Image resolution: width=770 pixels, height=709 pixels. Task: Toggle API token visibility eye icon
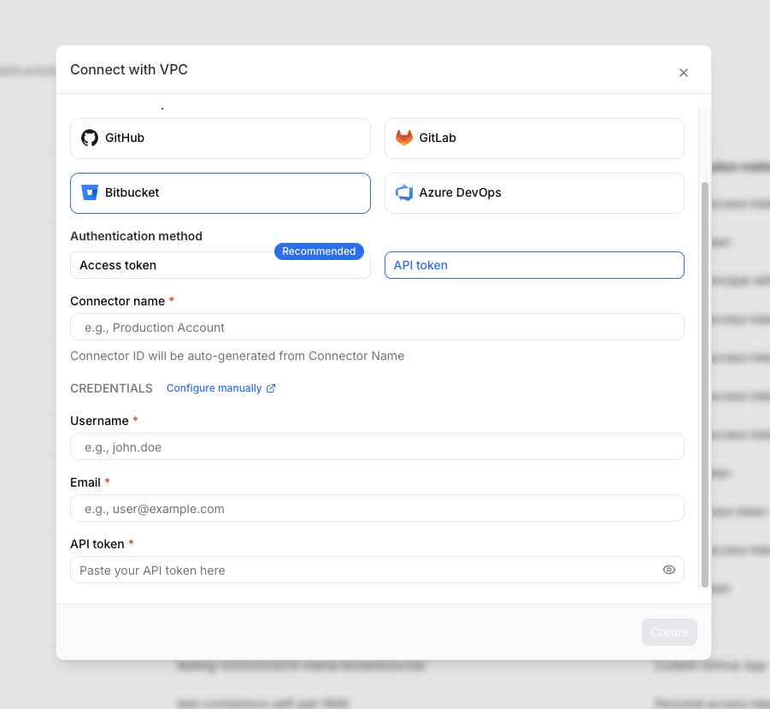[669, 570]
